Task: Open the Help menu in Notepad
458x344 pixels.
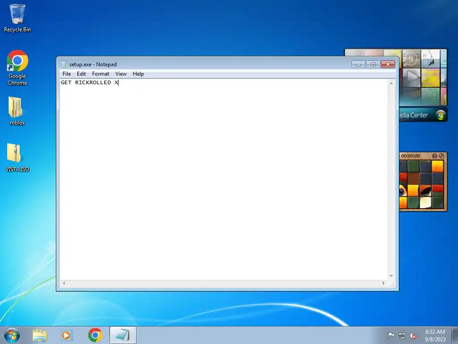Action: tap(138, 74)
